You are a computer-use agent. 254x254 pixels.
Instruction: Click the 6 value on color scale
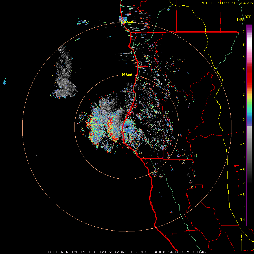pyautogui.click(x=244, y=44)
